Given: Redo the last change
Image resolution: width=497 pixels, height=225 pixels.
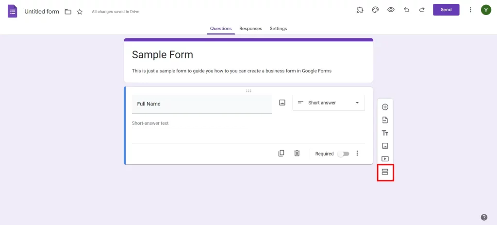Looking at the screenshot, I should pyautogui.click(x=422, y=10).
